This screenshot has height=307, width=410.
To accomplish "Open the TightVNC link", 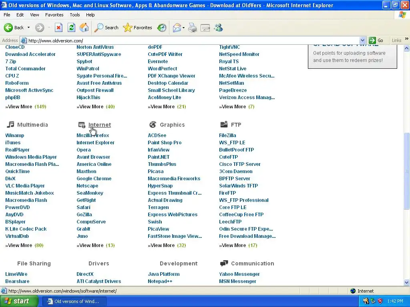I will (x=229, y=47).
